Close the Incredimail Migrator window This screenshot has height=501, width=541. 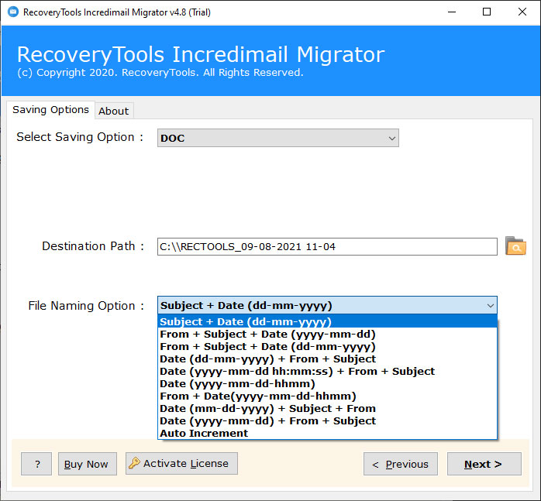522,12
